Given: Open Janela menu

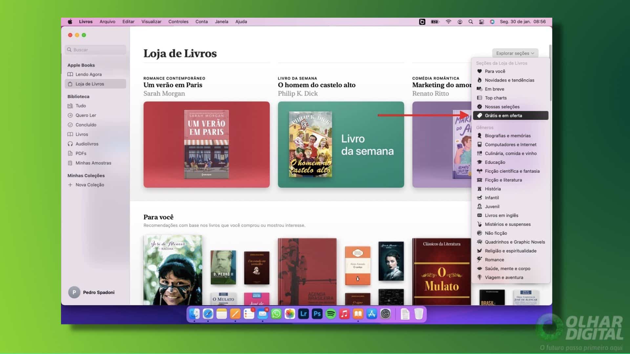Looking at the screenshot, I should 221,22.
